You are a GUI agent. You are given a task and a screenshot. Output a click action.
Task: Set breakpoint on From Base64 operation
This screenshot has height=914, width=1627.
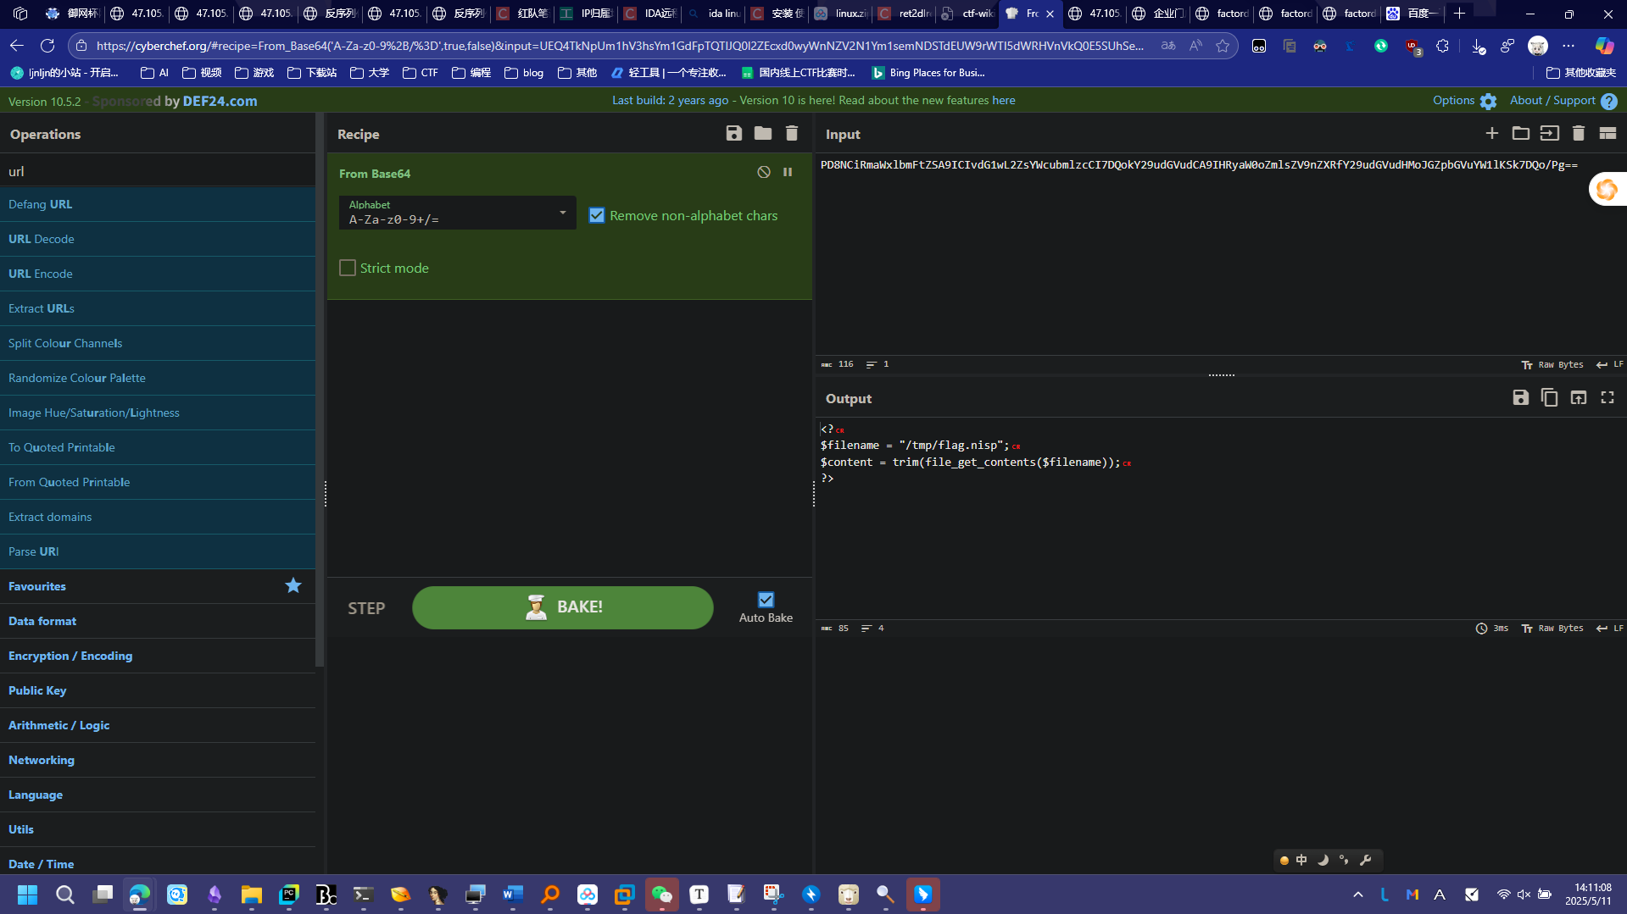point(788,172)
